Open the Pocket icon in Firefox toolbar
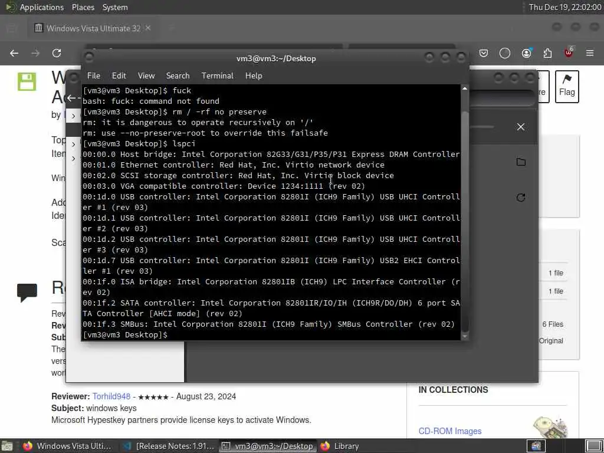This screenshot has width=604, height=453. (484, 53)
